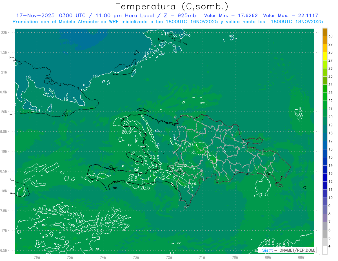Image resolution: width=338 pixels, height=261 pixels.
Task: Click the colorbar value 30 label
Action: 331,36
